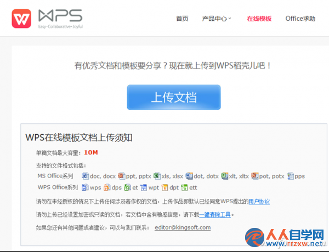Open the 首页 home page menu
This screenshot has height=252, width=329.
182,19
